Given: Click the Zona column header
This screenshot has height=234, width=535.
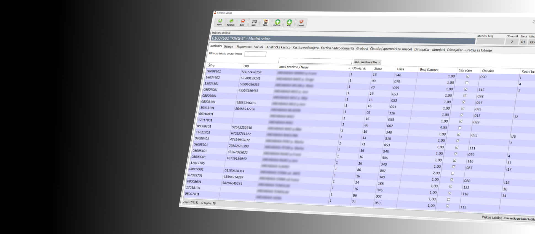Looking at the screenshot, I should 378,69.
